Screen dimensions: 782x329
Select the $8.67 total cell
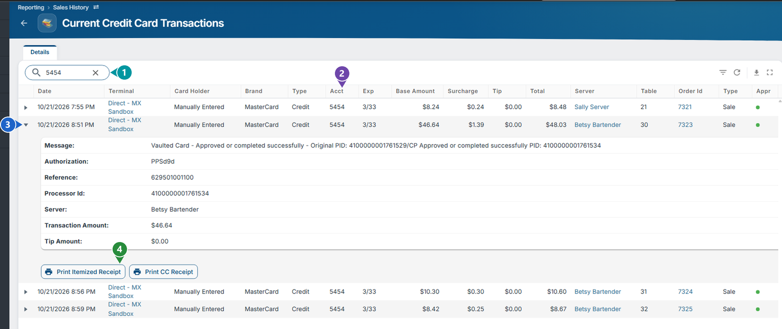pyautogui.click(x=558, y=309)
